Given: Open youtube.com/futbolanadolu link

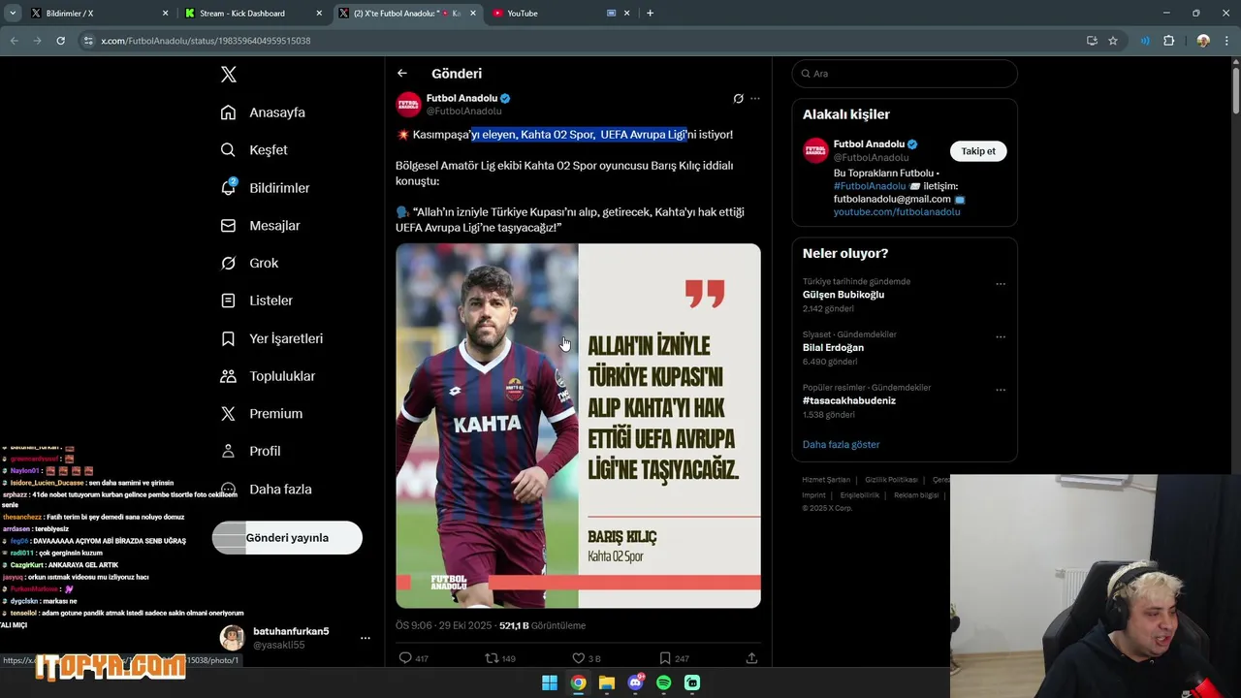Looking at the screenshot, I should click(897, 211).
